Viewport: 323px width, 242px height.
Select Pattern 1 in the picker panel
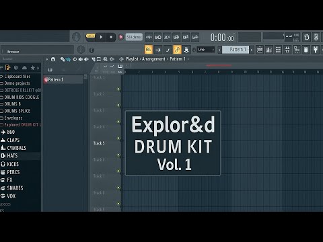(x=63, y=79)
